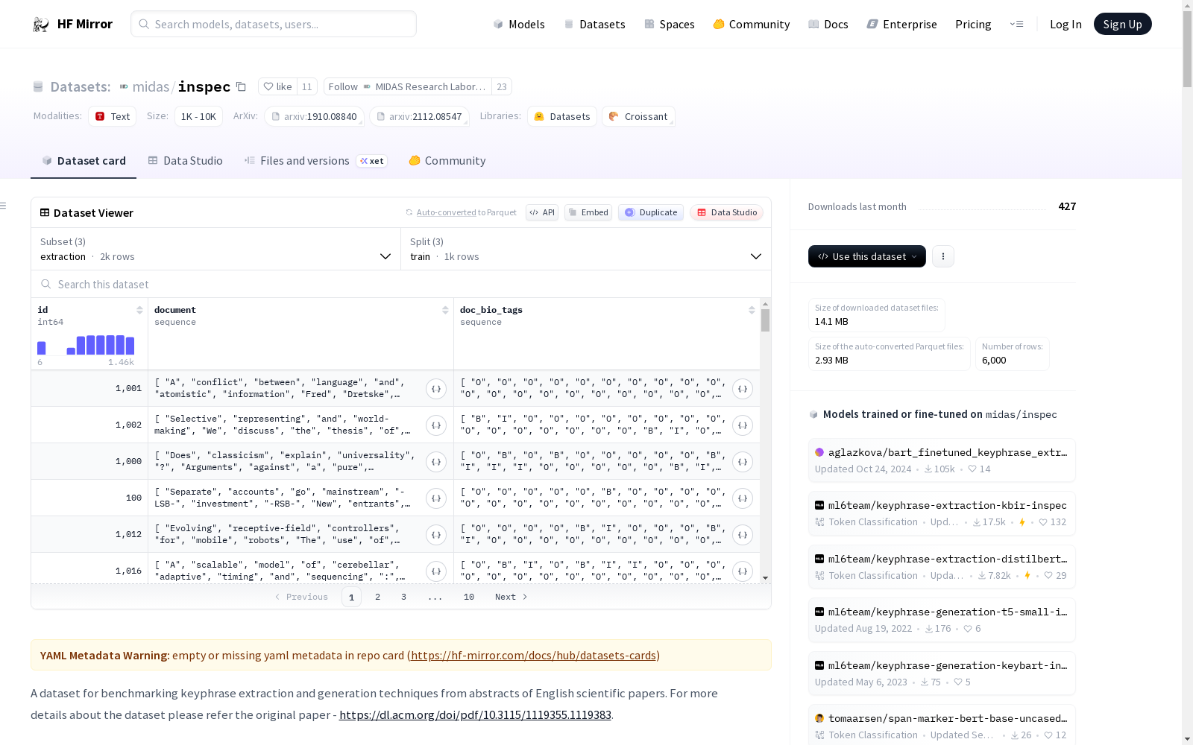This screenshot has width=1193, height=745.
Task: Open Docs in the top navigation
Action: [828, 25]
